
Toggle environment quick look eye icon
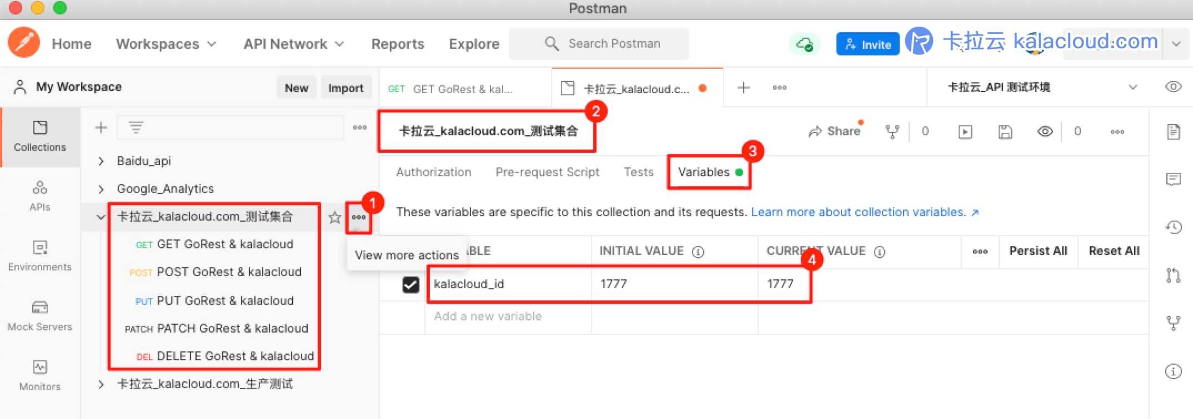point(1173,87)
